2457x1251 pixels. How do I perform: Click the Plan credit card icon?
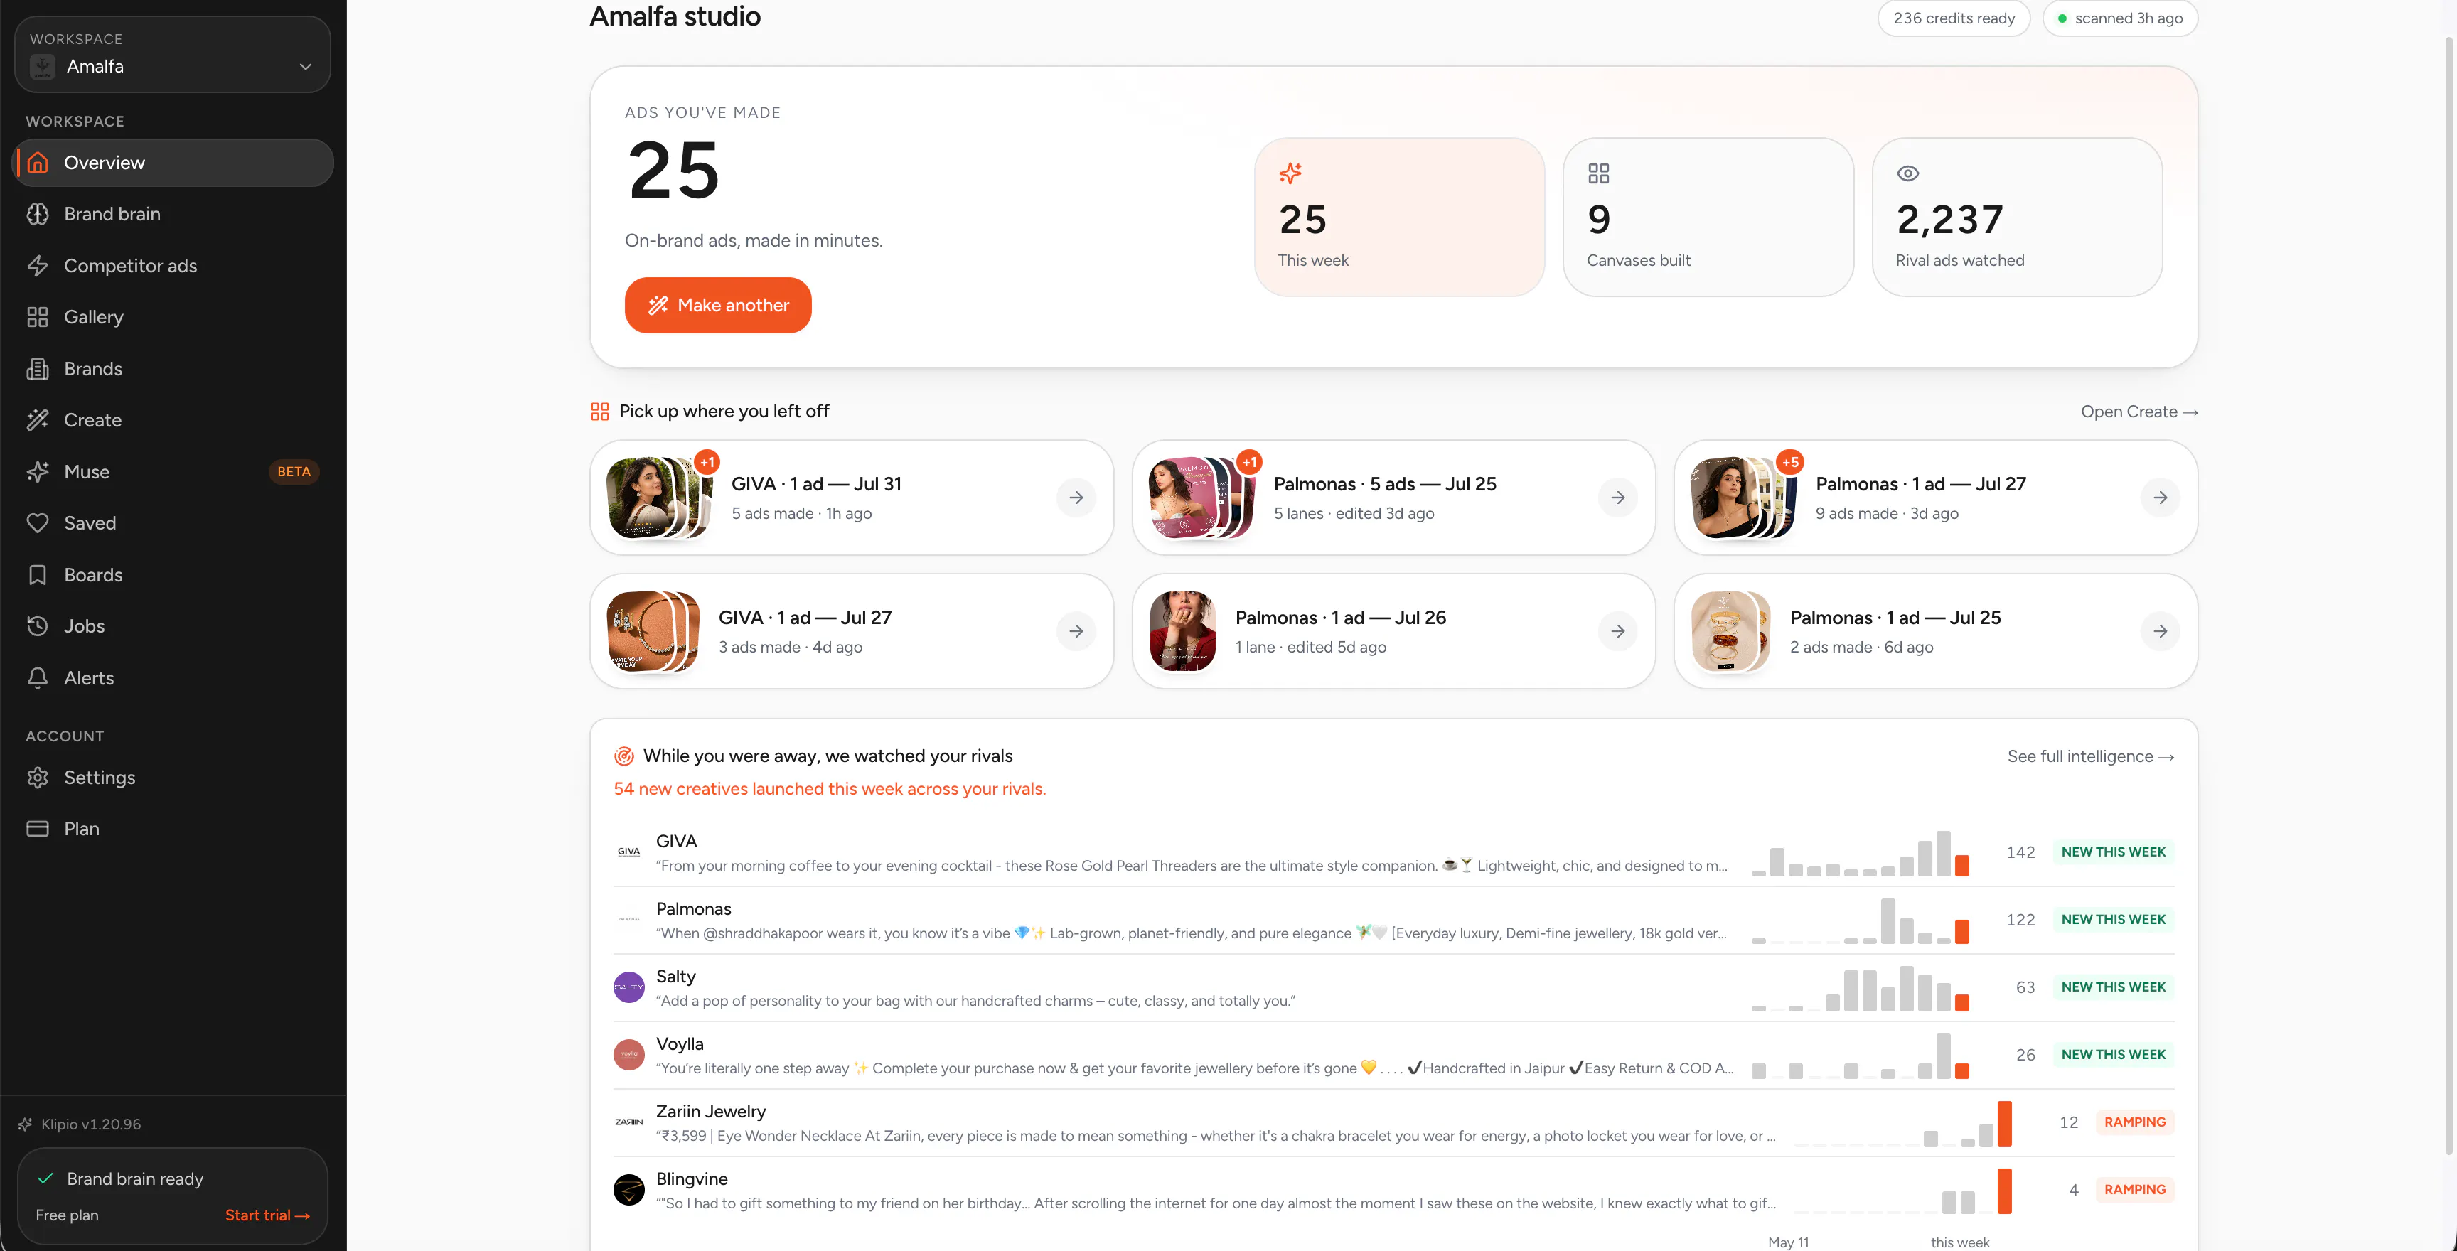(38, 829)
